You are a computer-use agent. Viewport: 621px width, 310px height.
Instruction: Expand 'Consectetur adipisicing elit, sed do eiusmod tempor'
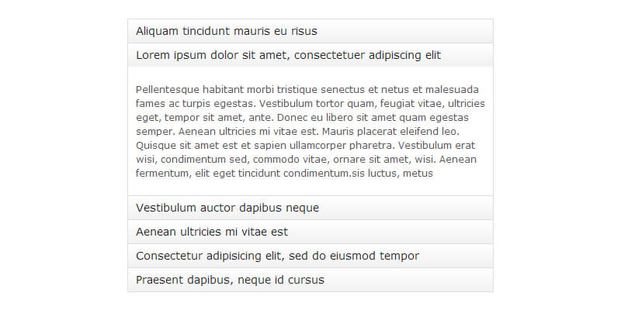pyautogui.click(x=310, y=256)
